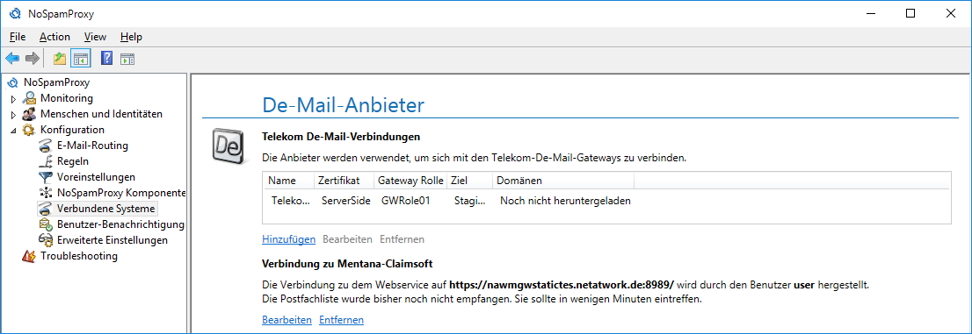
Task: Open the File menu
Action: (18, 37)
